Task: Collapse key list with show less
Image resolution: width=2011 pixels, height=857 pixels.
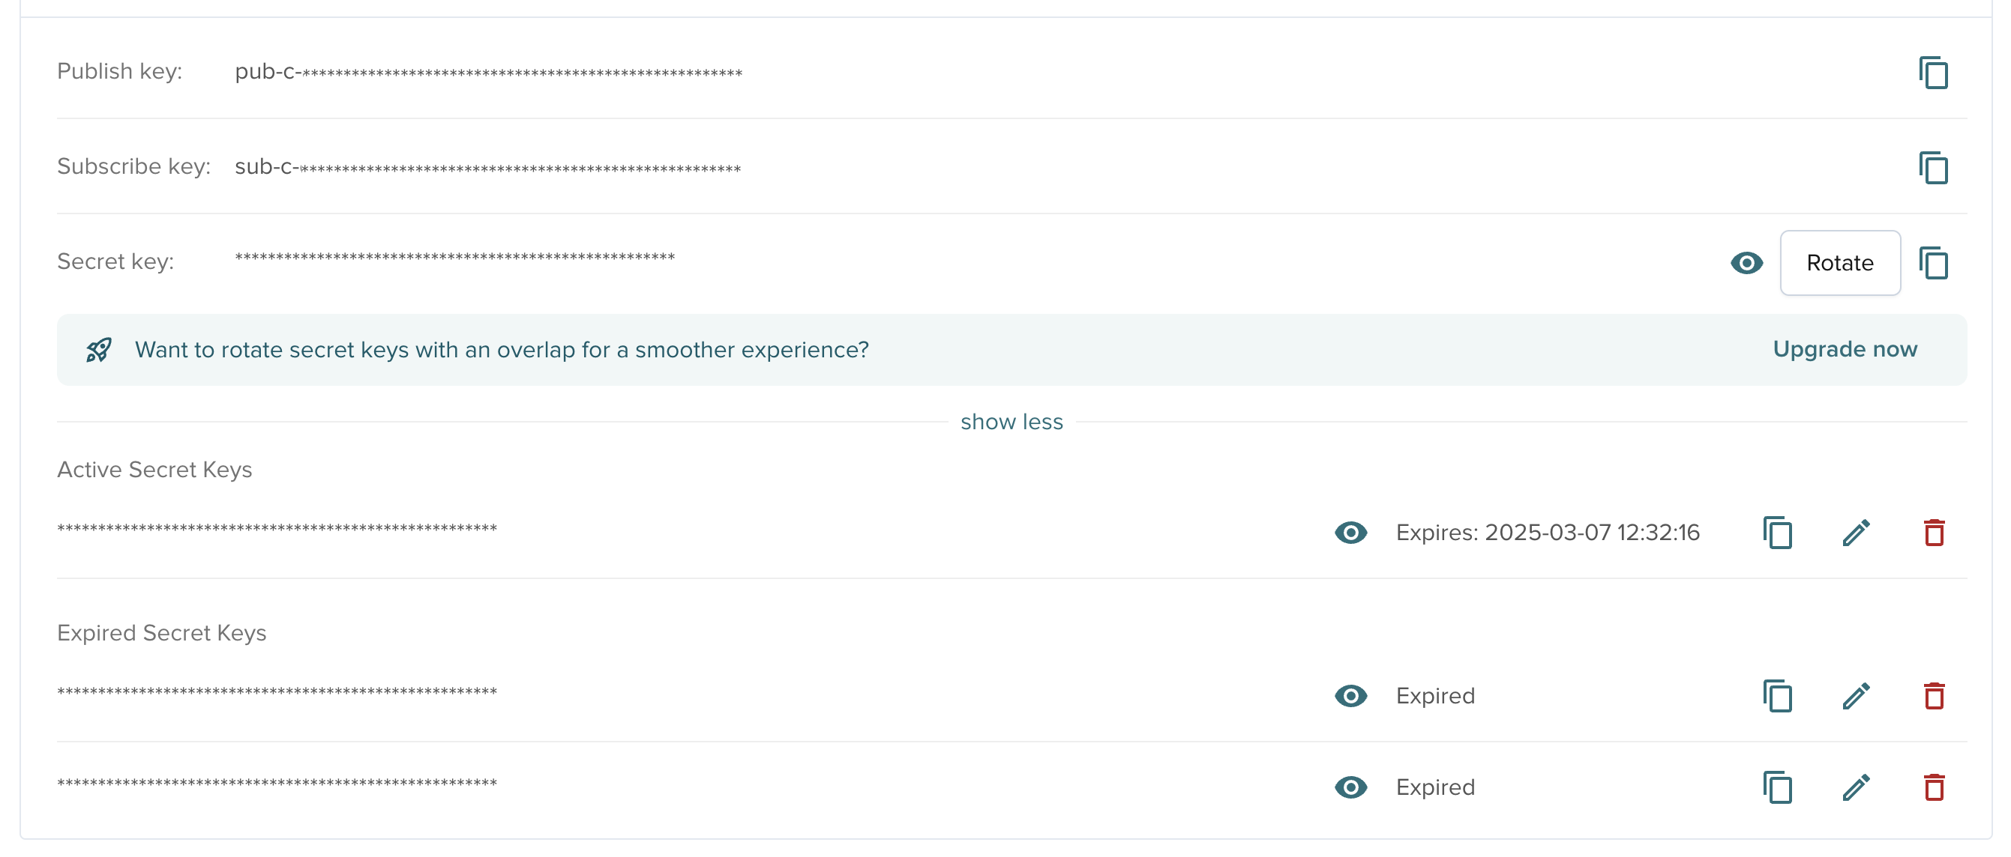Action: tap(1011, 422)
